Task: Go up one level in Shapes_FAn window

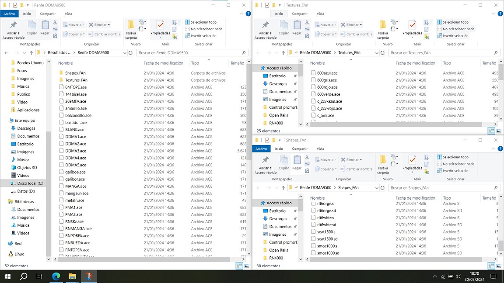Action: (283, 188)
